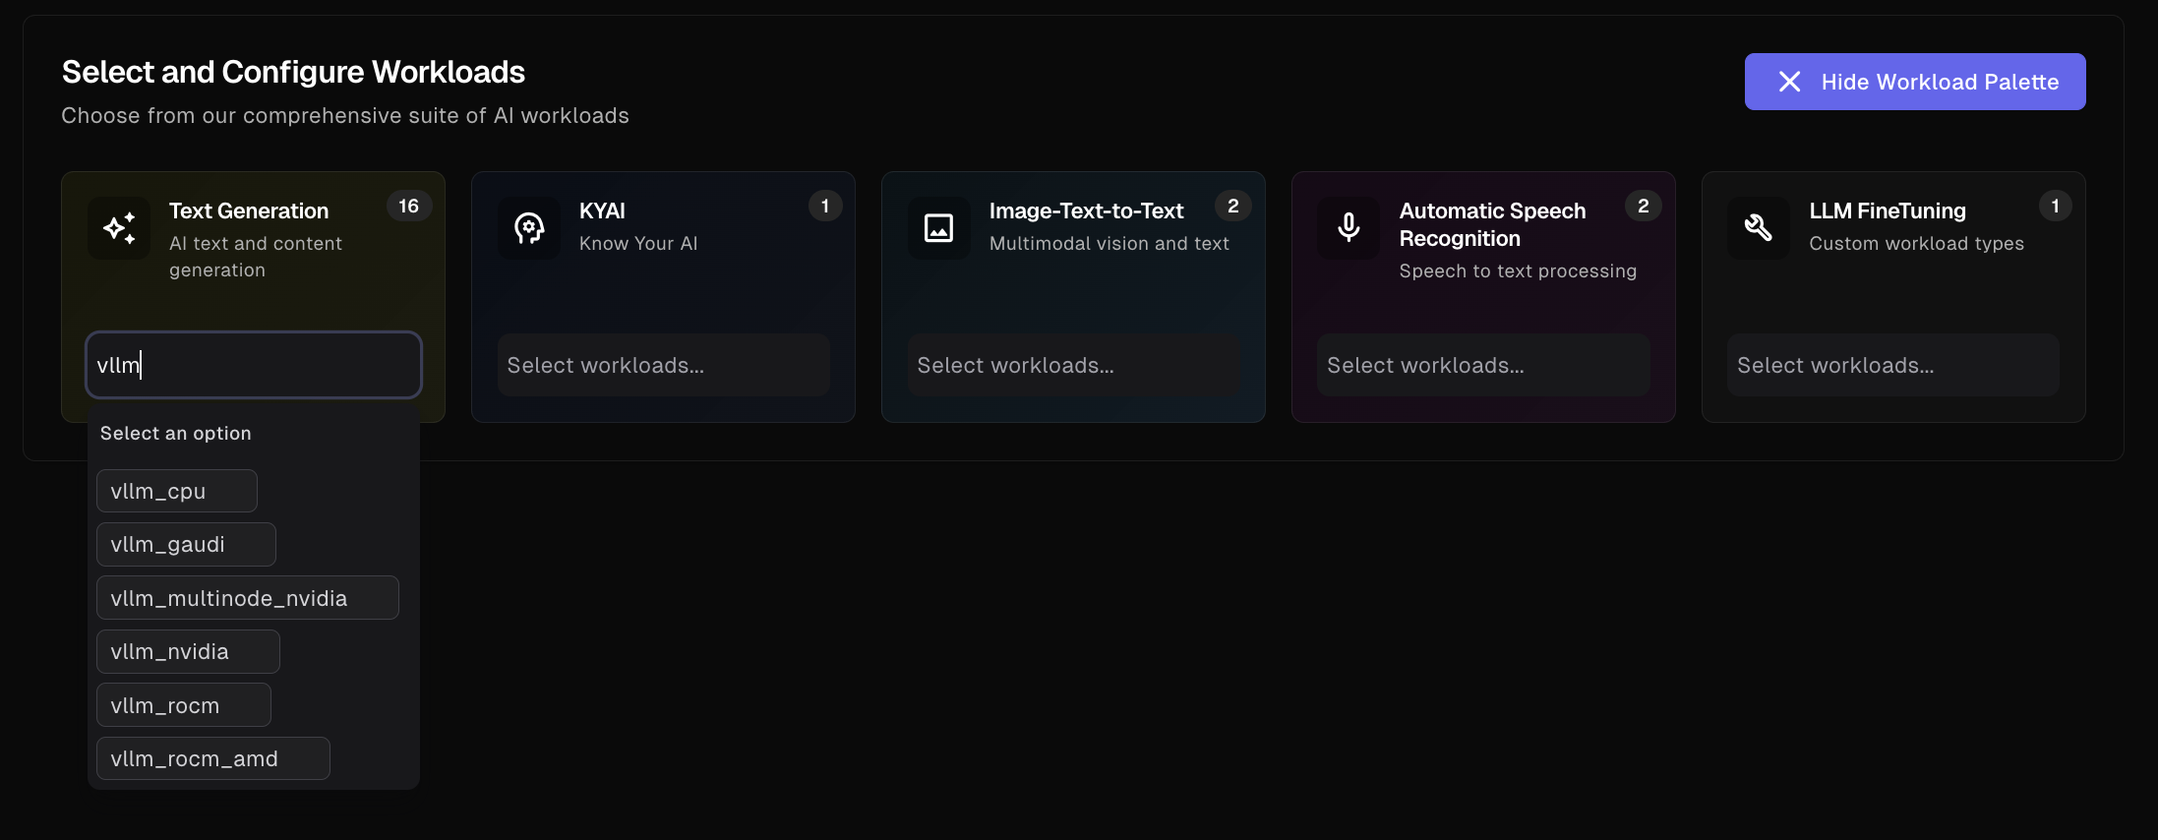Viewport: 2158px width, 840px height.
Task: Click the Image-Text-to-Text picture icon
Action: [x=938, y=228]
